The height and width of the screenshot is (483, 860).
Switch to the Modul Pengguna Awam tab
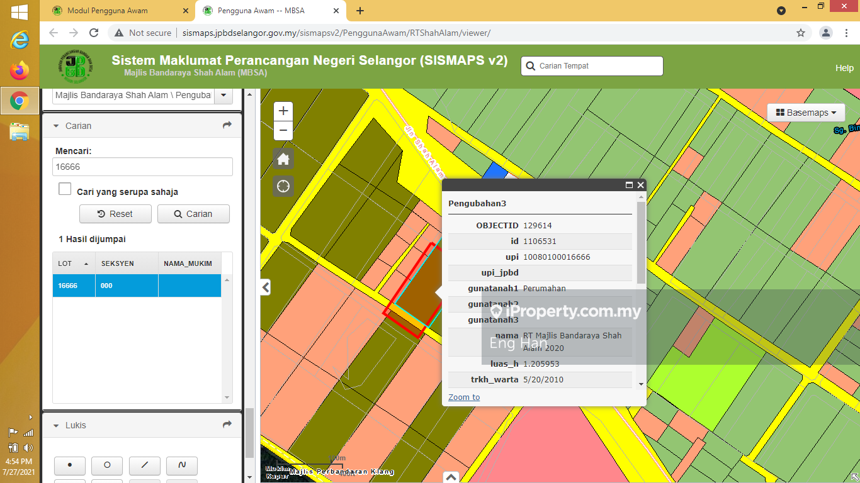pyautogui.click(x=108, y=11)
